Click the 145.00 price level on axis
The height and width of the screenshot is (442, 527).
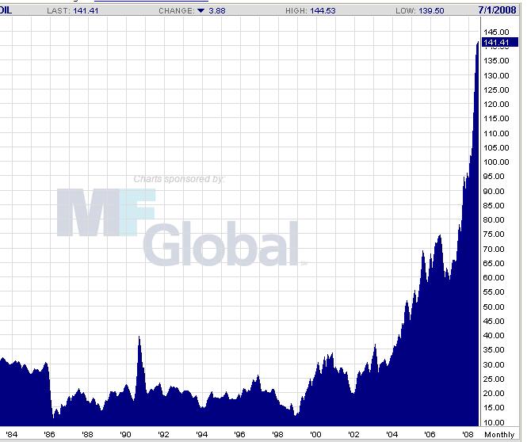coord(496,32)
